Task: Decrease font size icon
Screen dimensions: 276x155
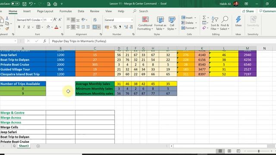Action: (x=60, y=20)
